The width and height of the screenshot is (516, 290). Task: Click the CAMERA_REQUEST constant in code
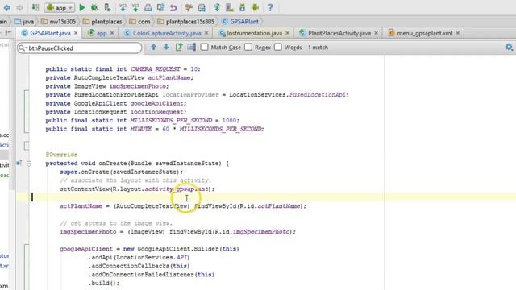tap(156, 69)
